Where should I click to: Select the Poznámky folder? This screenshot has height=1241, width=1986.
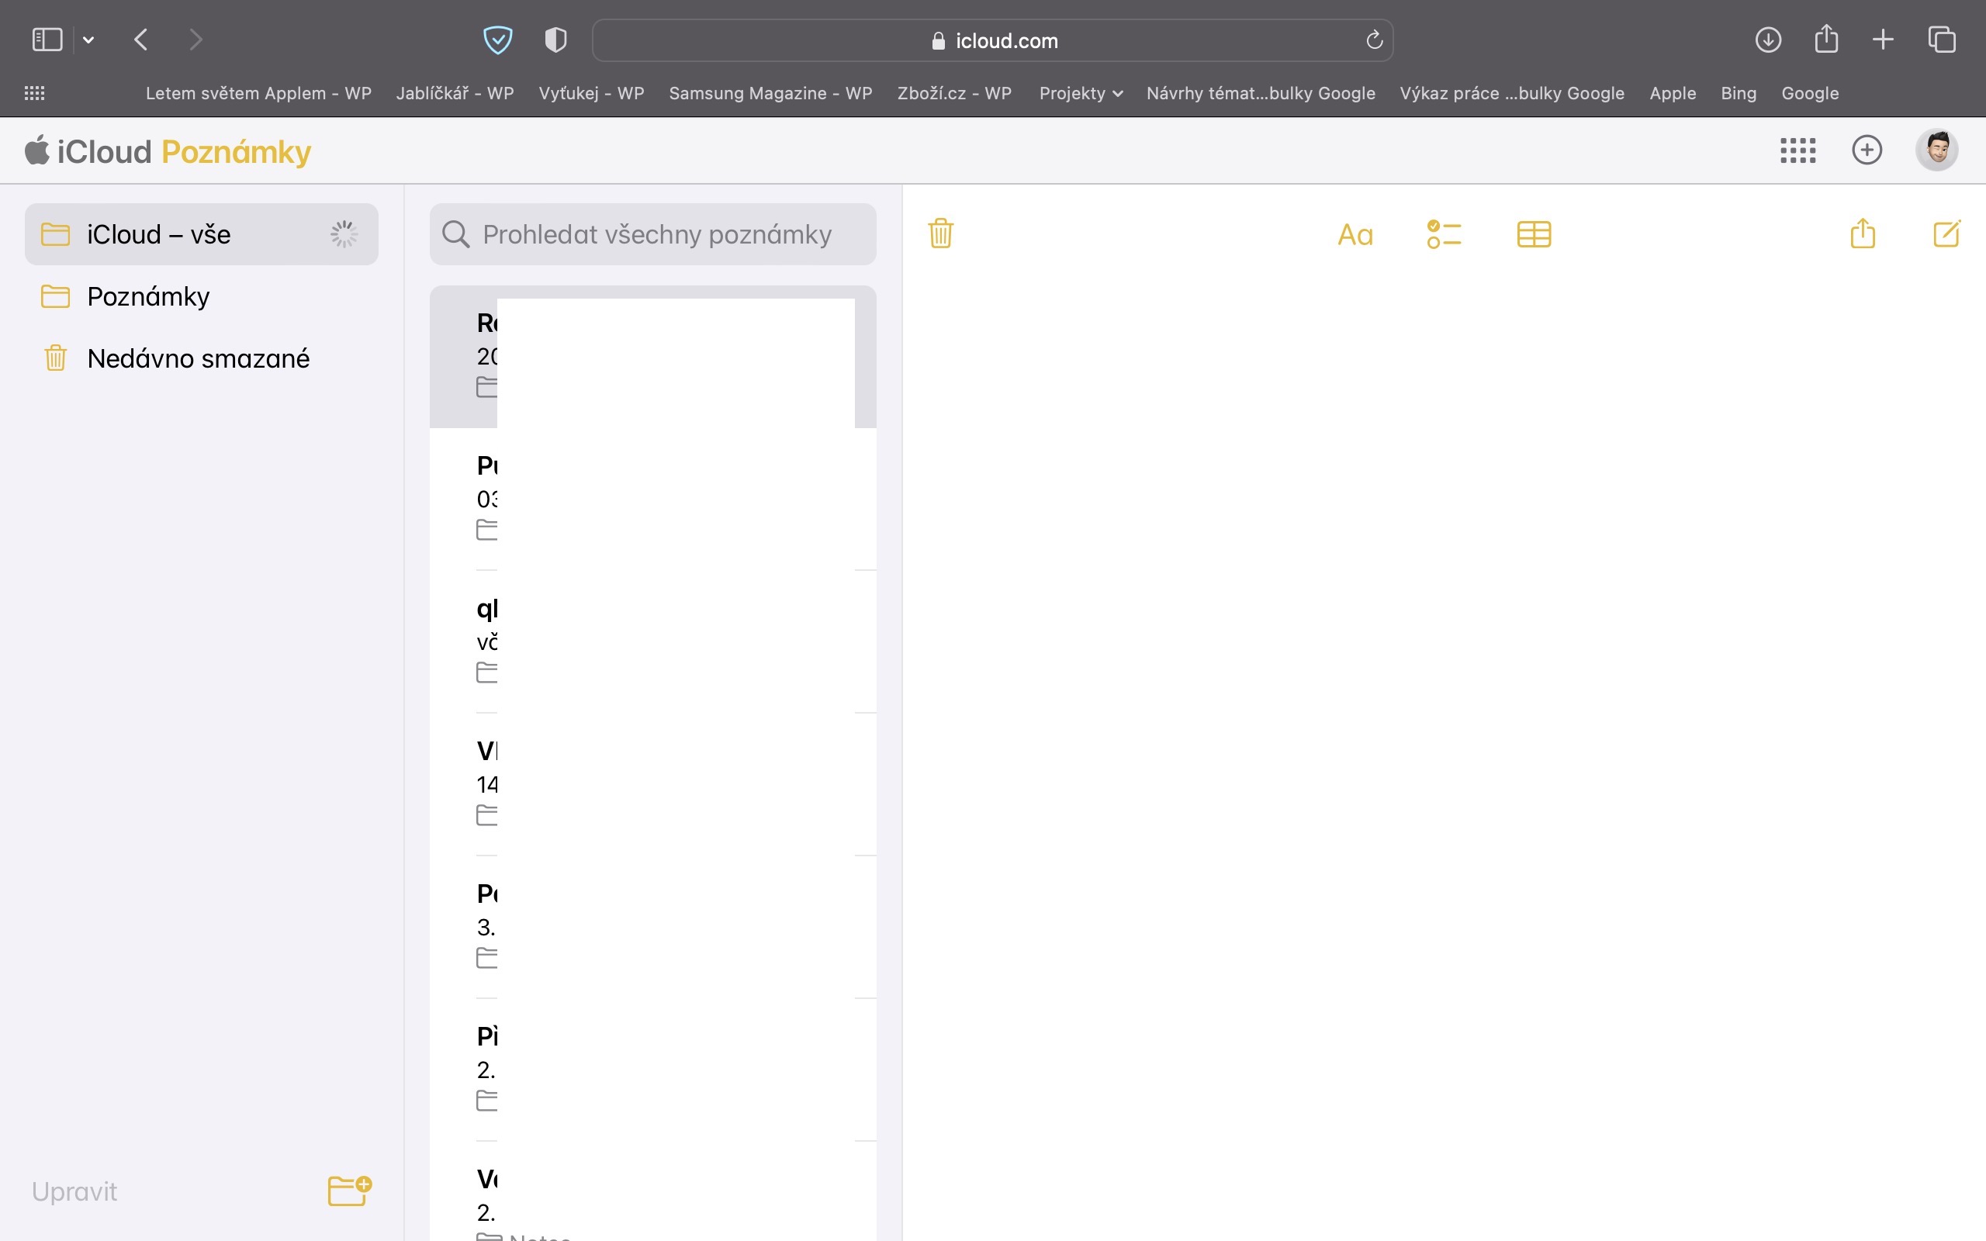[148, 296]
